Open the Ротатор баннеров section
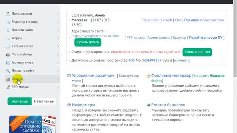 pyautogui.click(x=168, y=105)
